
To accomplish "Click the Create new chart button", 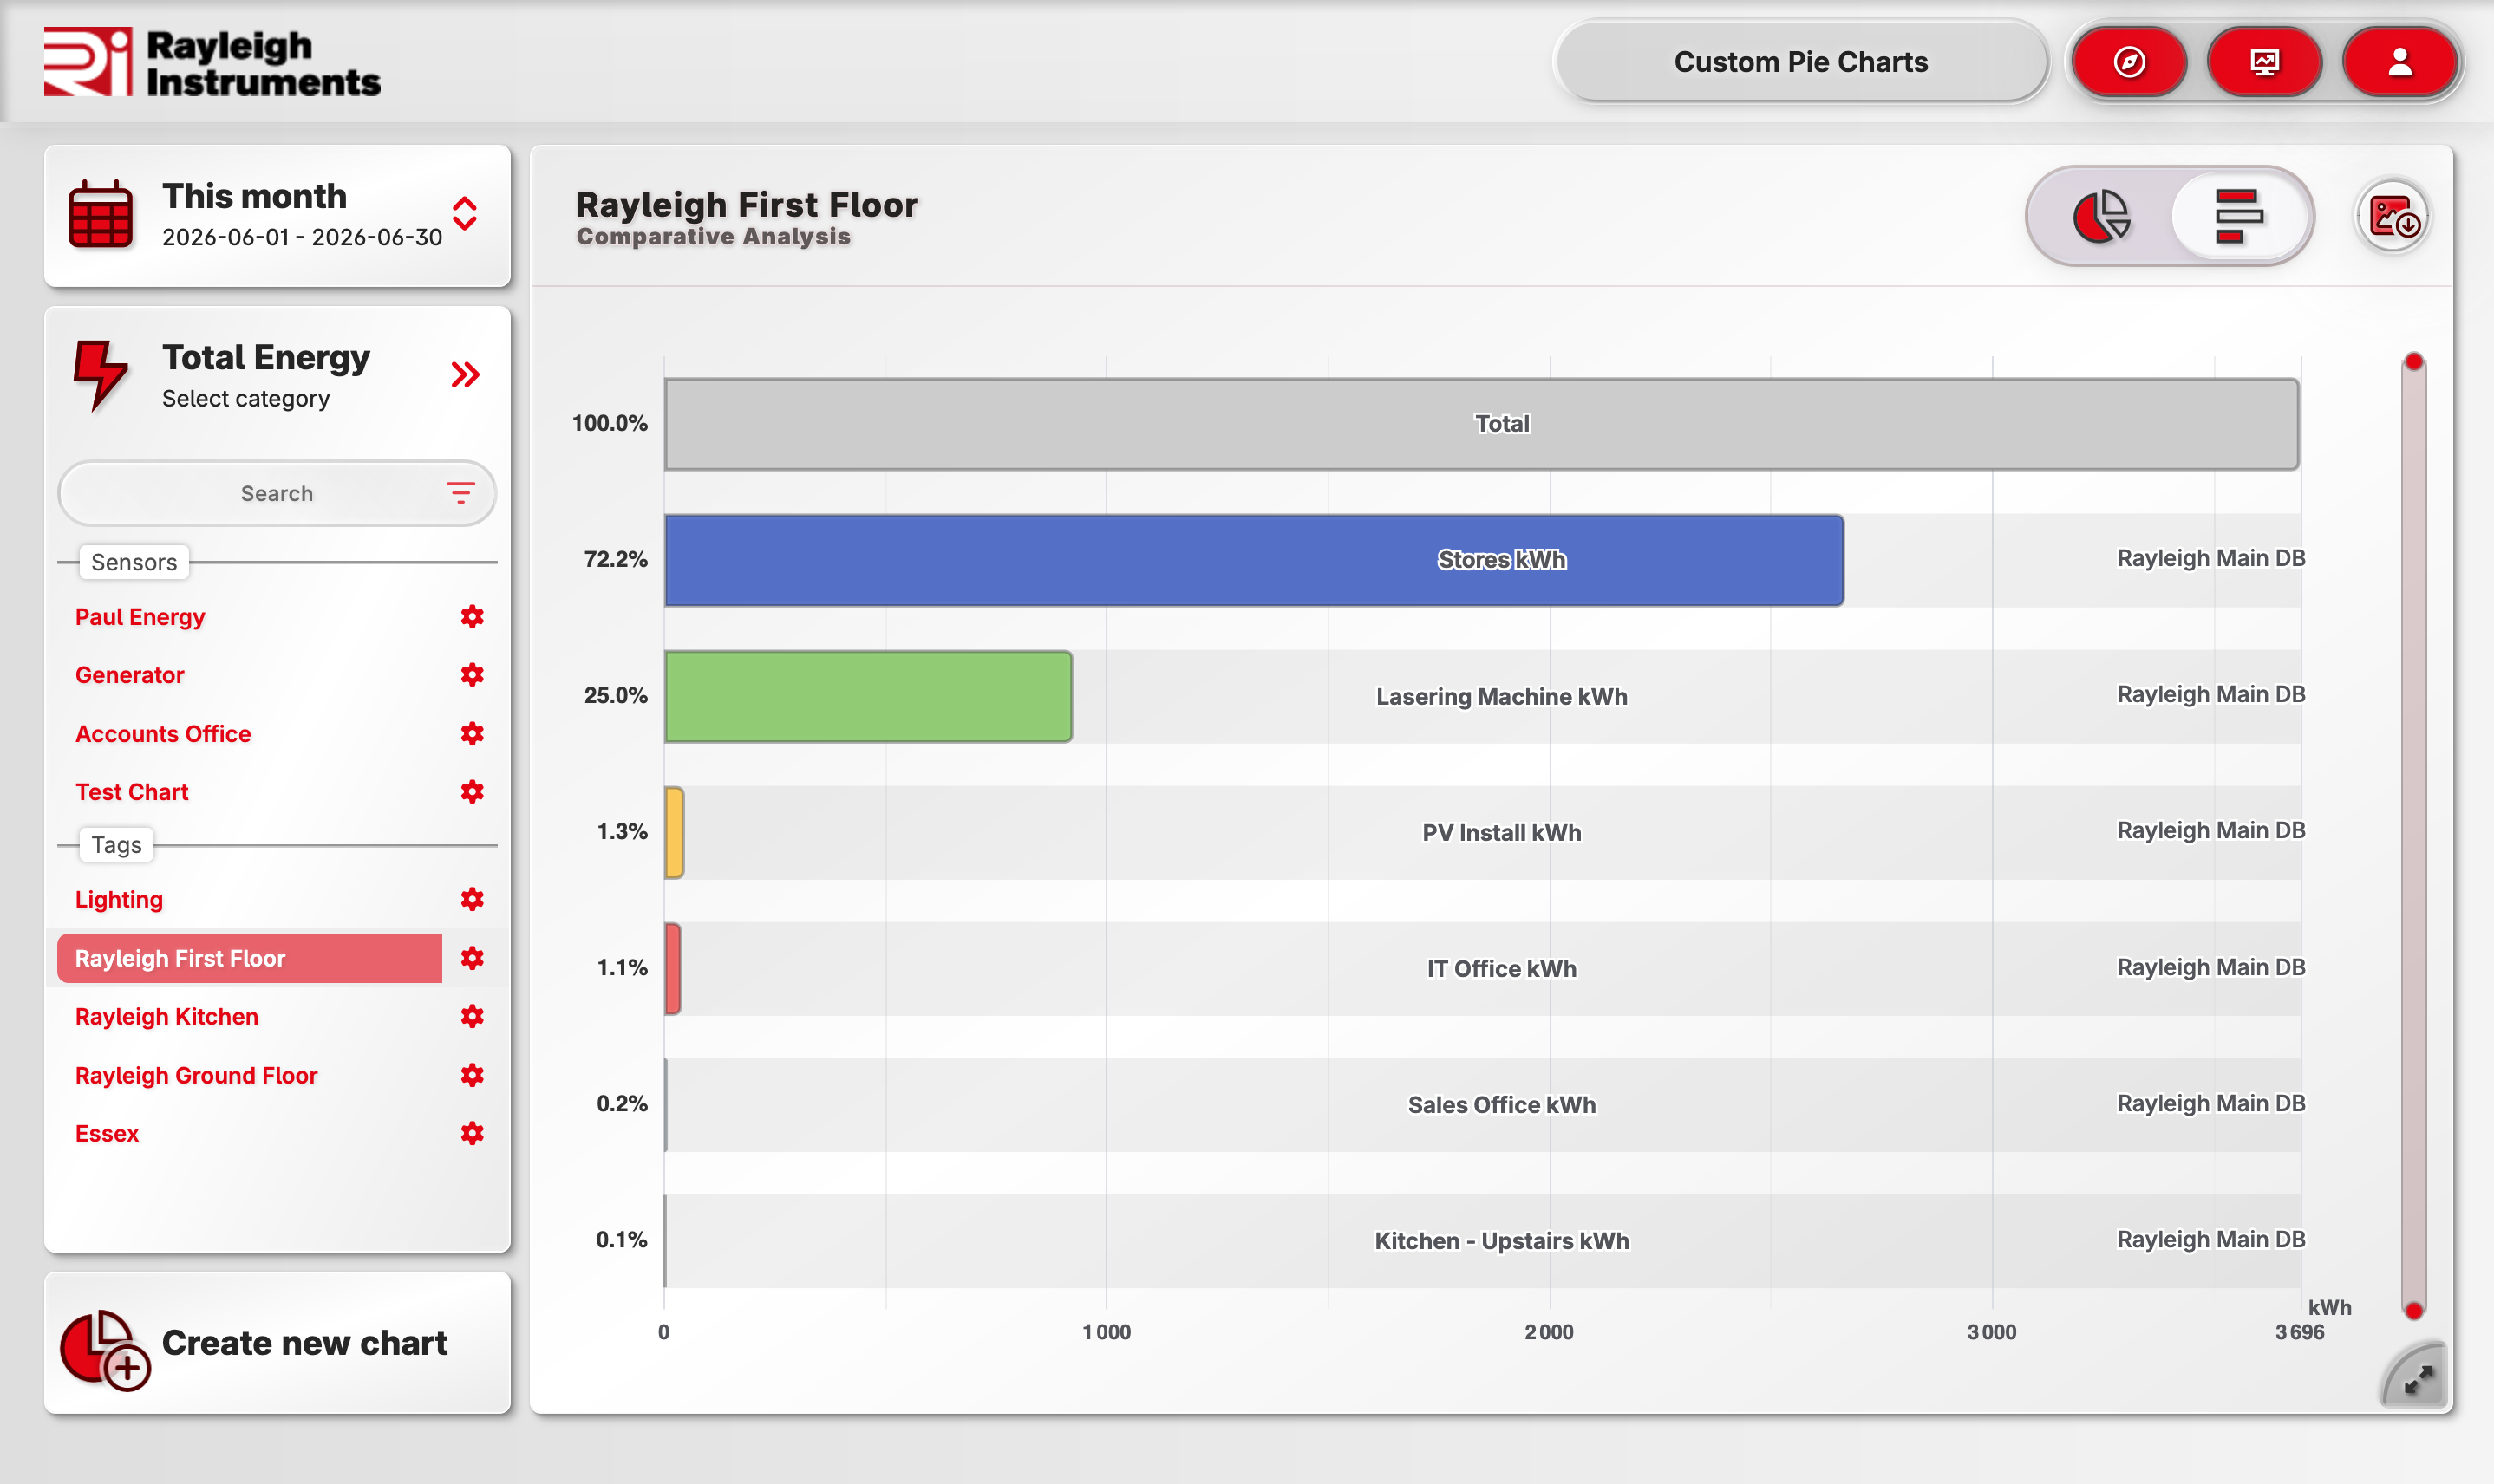I will coord(277,1343).
